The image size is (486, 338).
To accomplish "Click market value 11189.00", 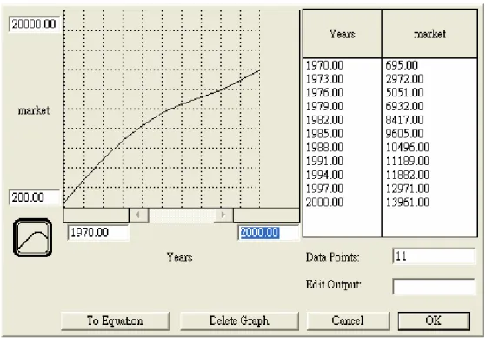I will [408, 161].
